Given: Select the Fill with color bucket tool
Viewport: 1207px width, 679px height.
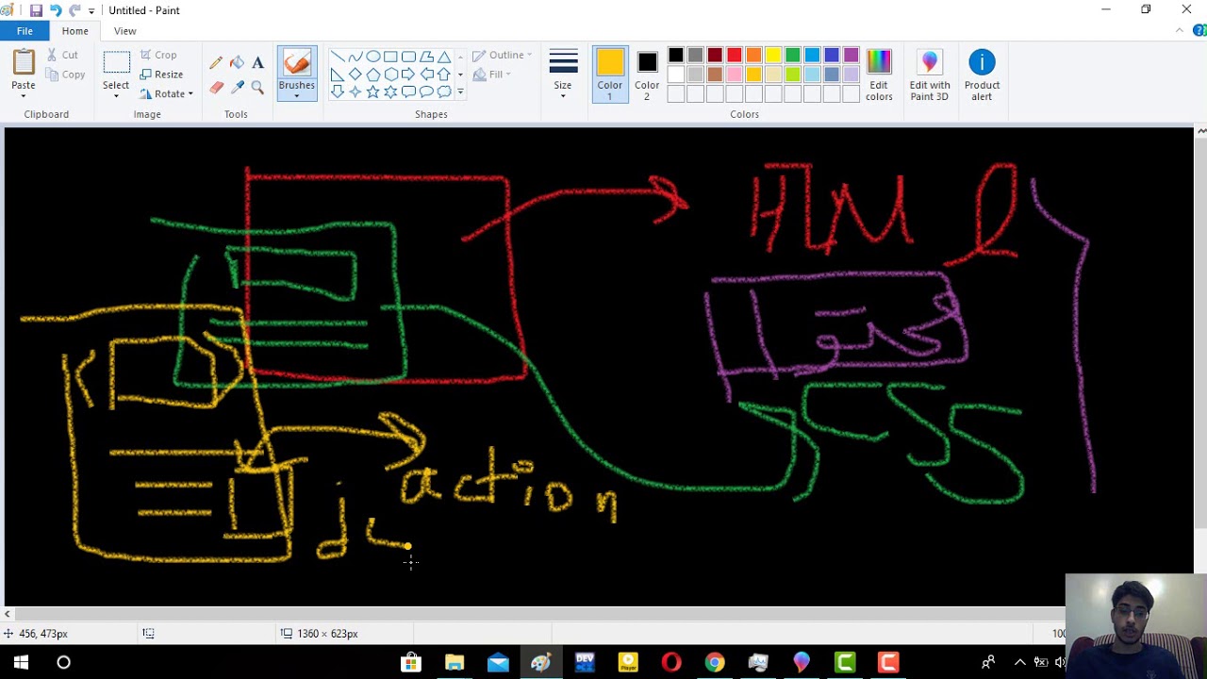Looking at the screenshot, I should tap(237, 63).
